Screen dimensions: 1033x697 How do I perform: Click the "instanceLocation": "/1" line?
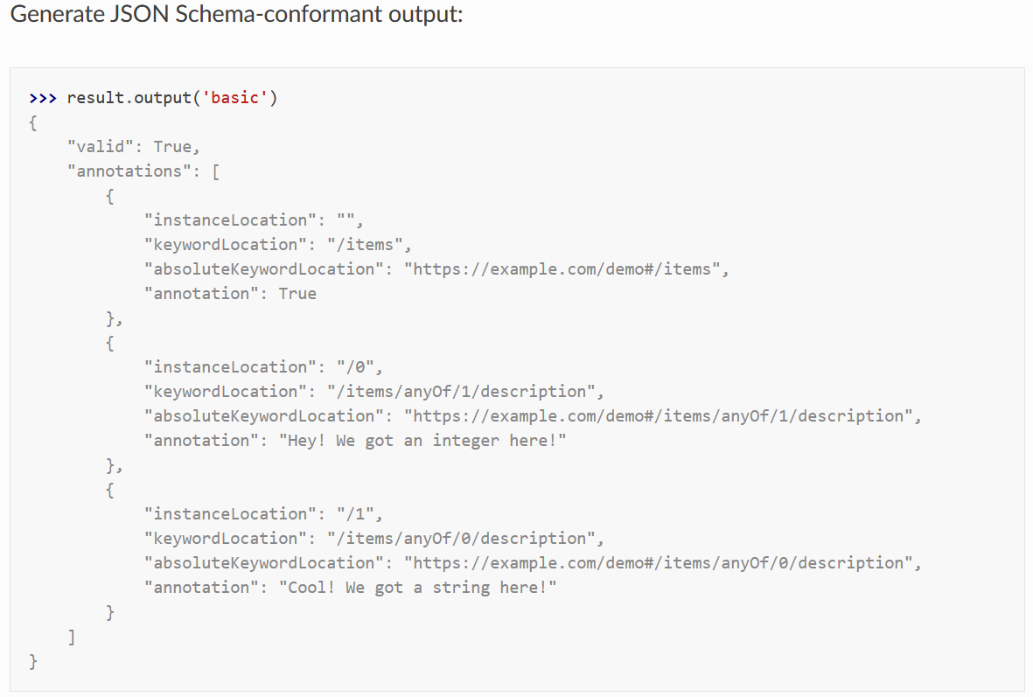pyautogui.click(x=263, y=514)
